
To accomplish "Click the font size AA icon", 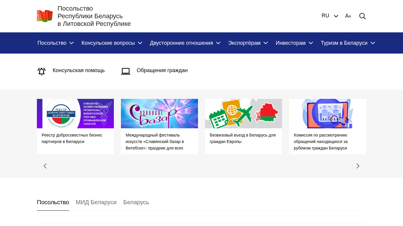I will pos(348,16).
